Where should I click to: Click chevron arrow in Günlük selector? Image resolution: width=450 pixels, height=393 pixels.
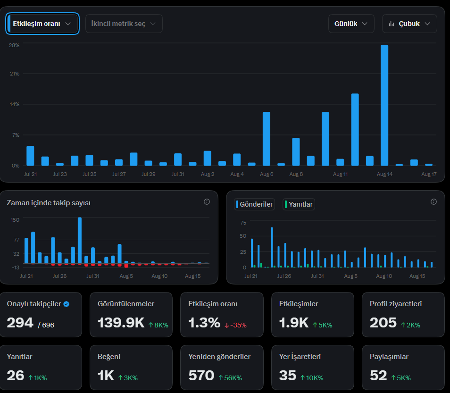tap(365, 24)
